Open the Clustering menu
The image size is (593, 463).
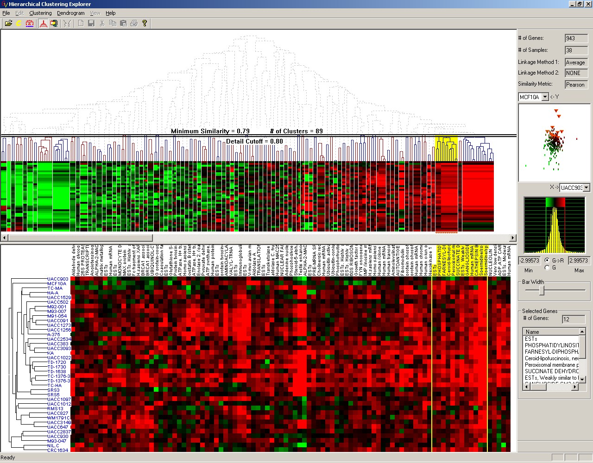[x=40, y=13]
